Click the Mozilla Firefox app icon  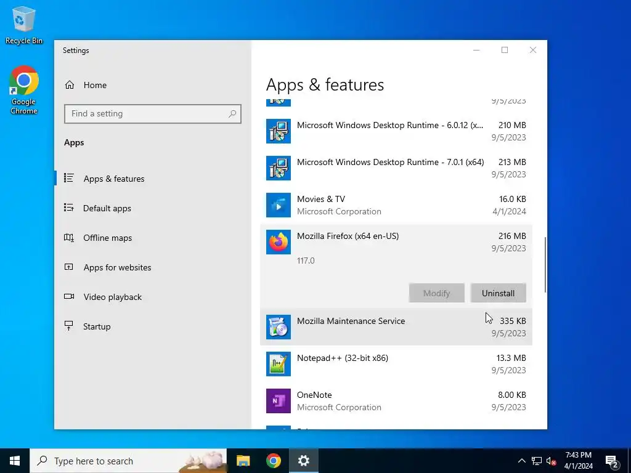tap(279, 242)
